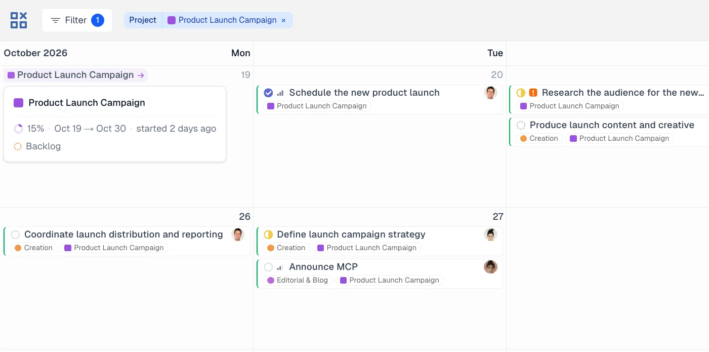Click the urgent priority icon on Research task
This screenshot has height=352, width=709.
533,93
